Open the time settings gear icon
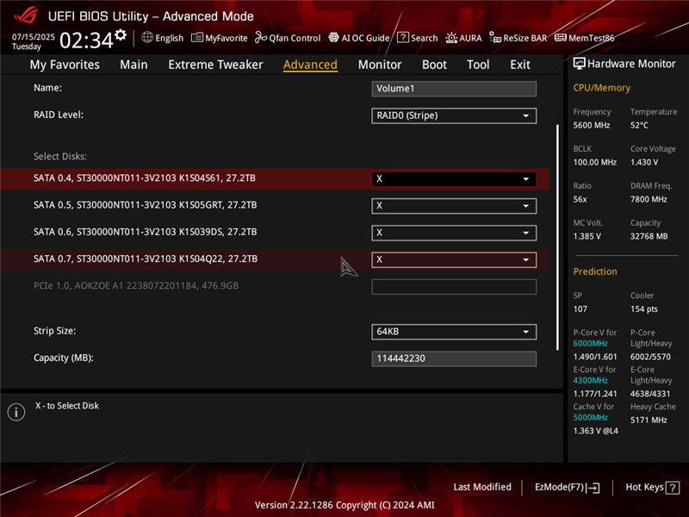 tap(121, 34)
